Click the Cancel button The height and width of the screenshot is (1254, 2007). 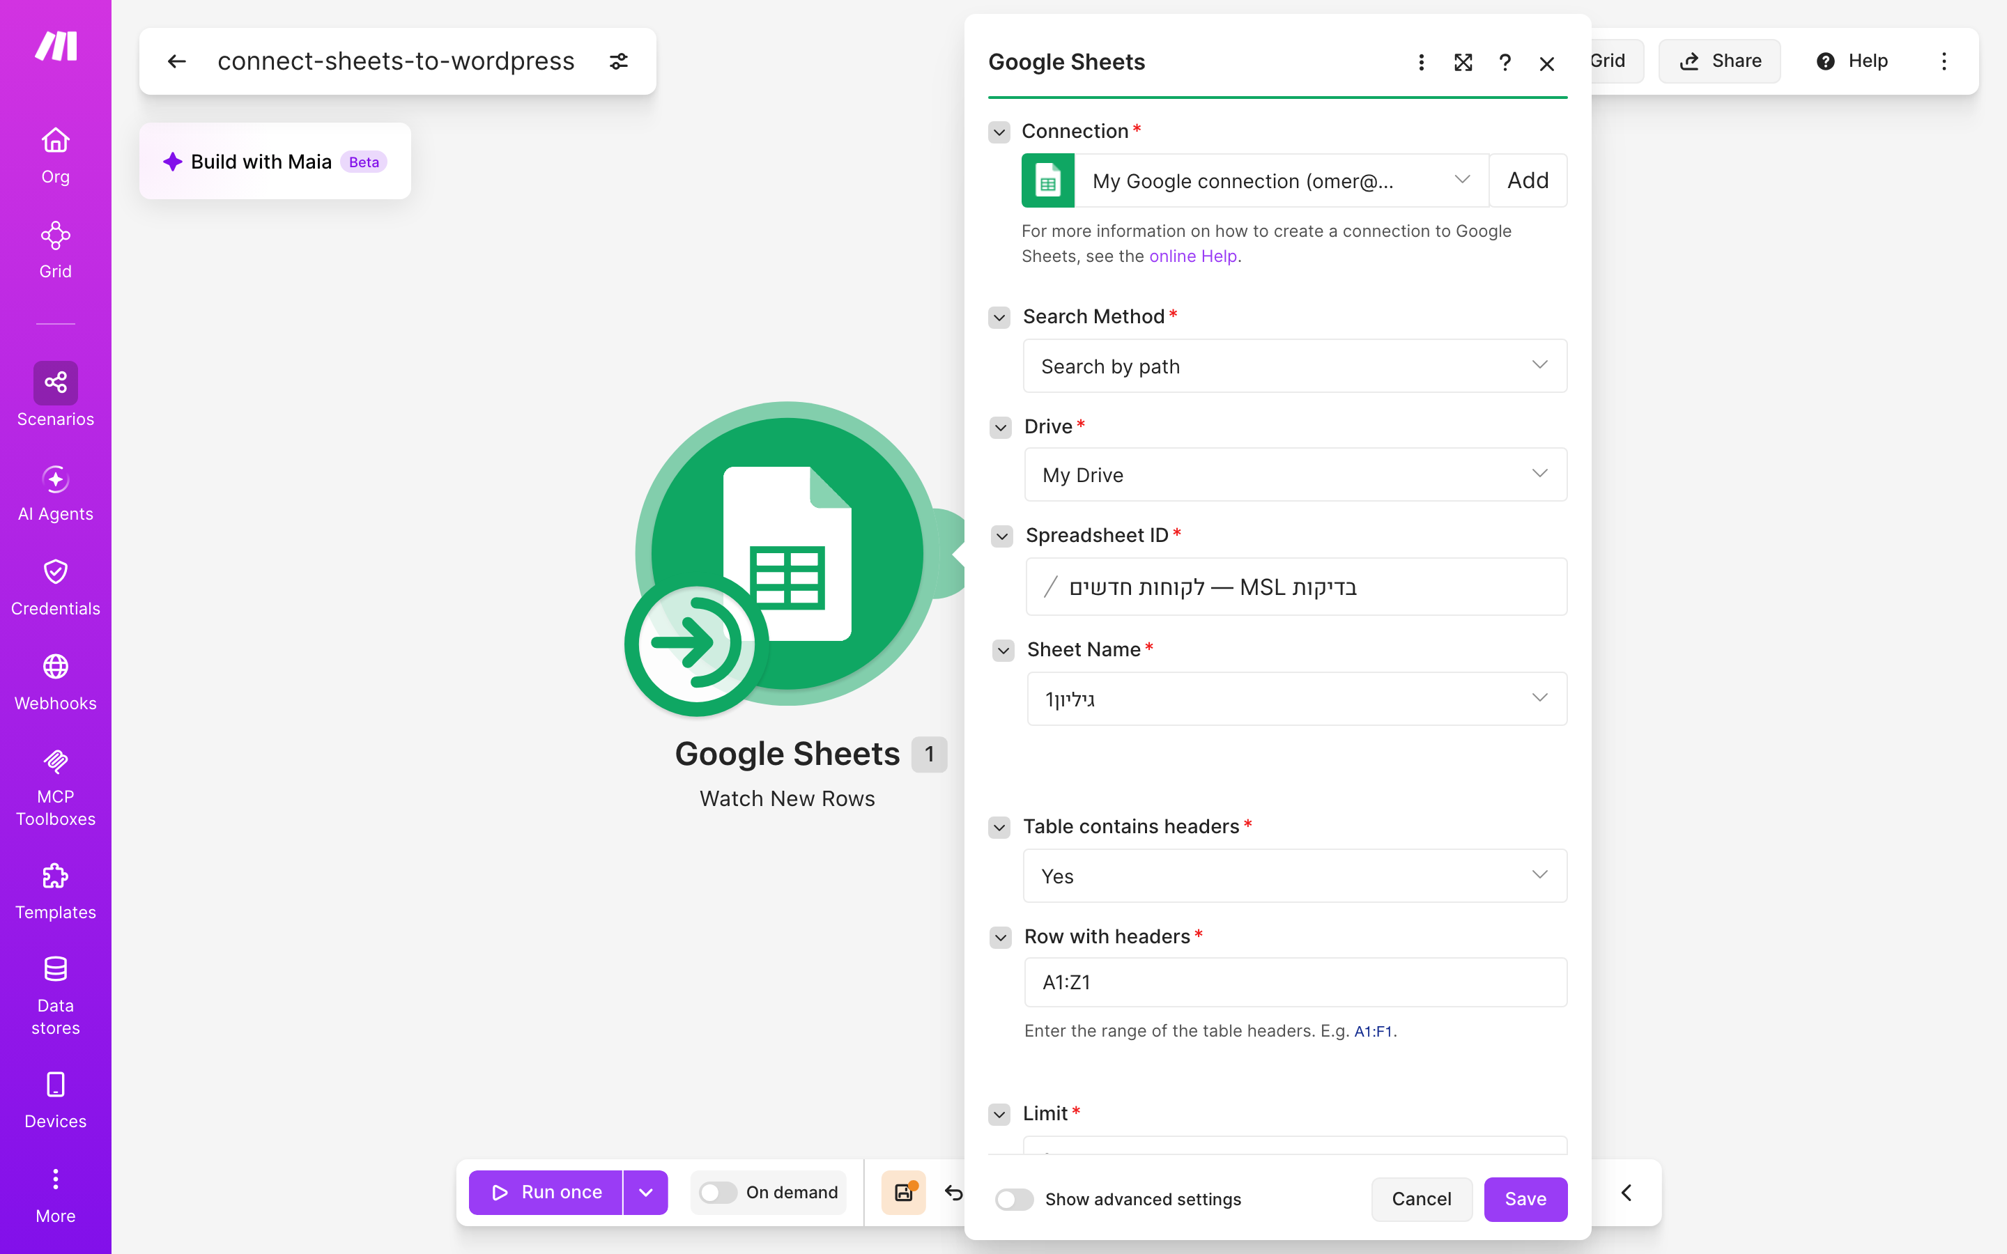pyautogui.click(x=1422, y=1199)
